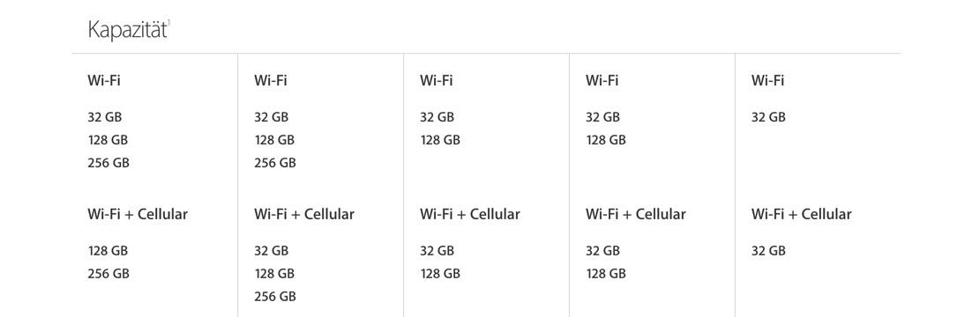Select 32 GB under Wi-Fi + Cellular in fifth column
This screenshot has width=957, height=317.
pyautogui.click(x=768, y=251)
